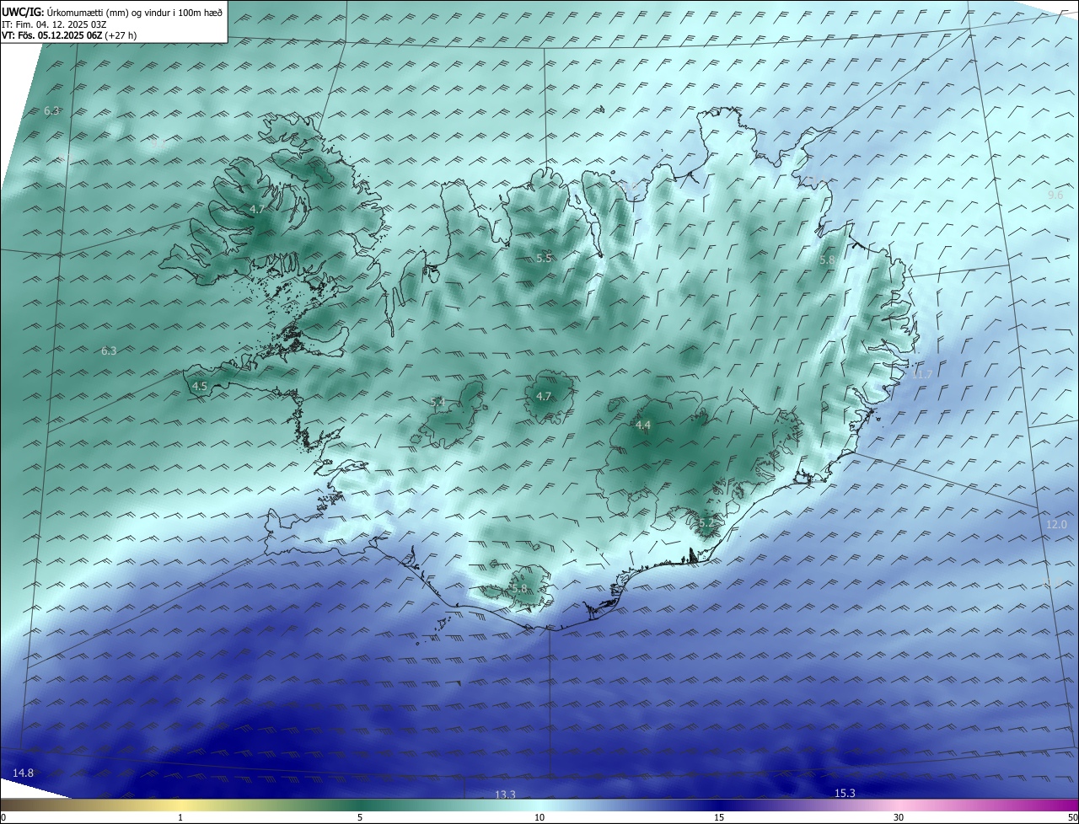Click the 5.2 value near the southeast coast
The image size is (1079, 824).
coord(706,524)
